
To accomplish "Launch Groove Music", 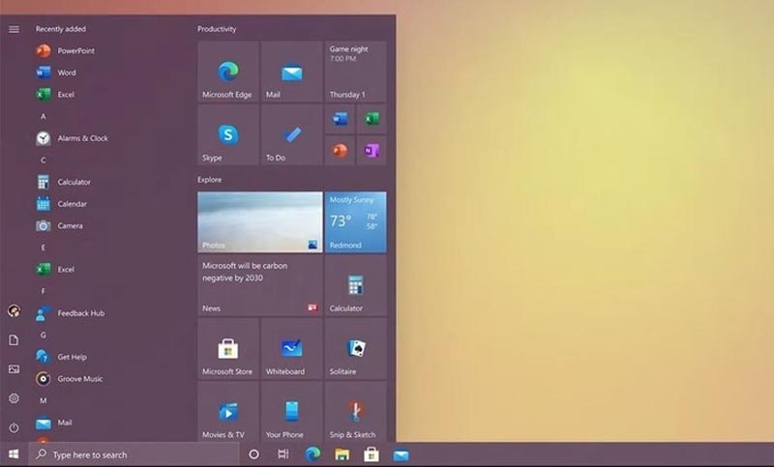I will point(69,379).
